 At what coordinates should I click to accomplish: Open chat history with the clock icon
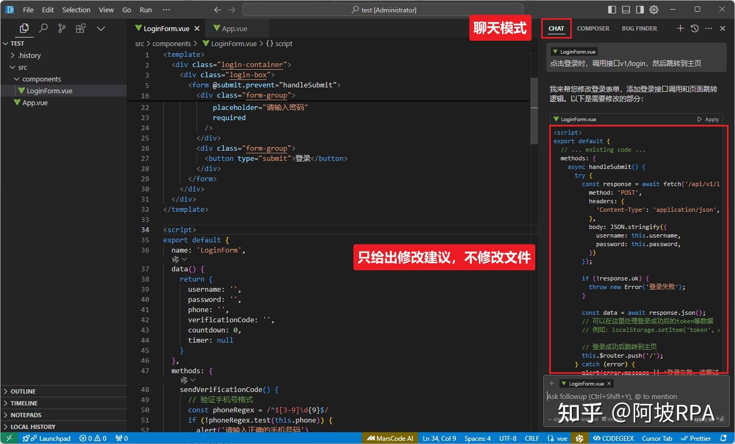694,28
